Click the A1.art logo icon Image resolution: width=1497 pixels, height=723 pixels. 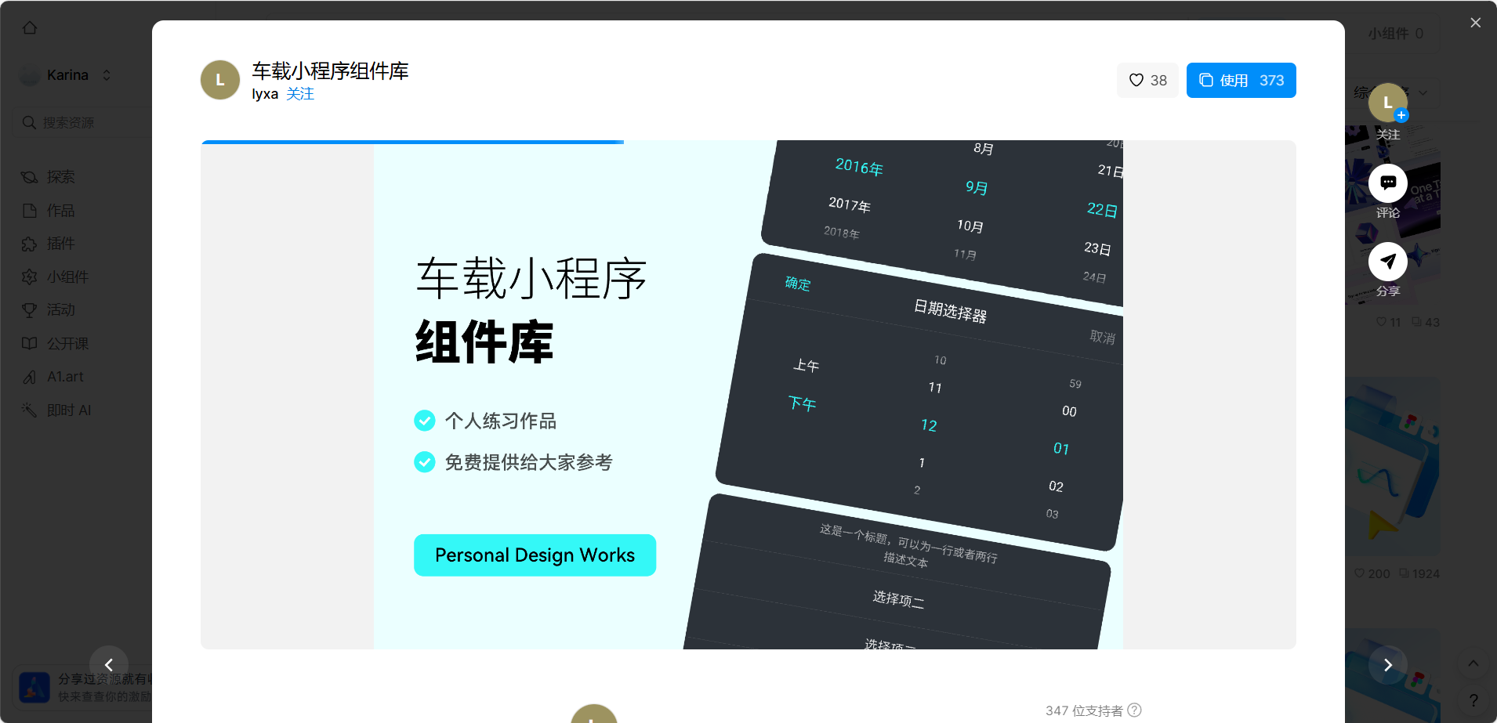pos(30,377)
